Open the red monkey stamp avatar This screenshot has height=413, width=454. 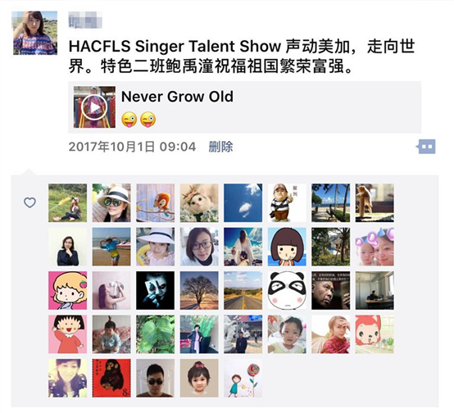pos(111,378)
